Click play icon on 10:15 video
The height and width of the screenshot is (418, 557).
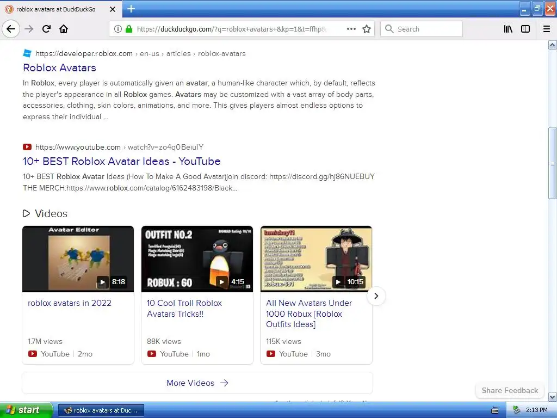coord(338,282)
